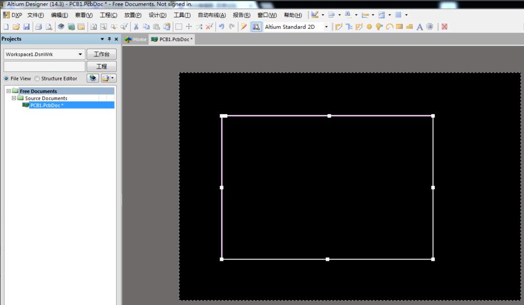Viewport: 524px width, 305px height.
Task: Select the Place Arc tool
Action: 390,27
